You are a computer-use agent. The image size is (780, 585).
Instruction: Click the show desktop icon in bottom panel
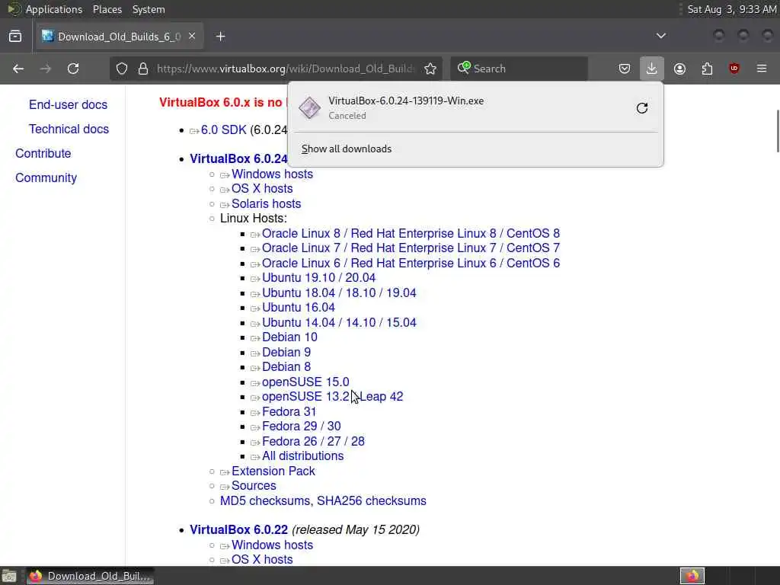tap(9, 576)
